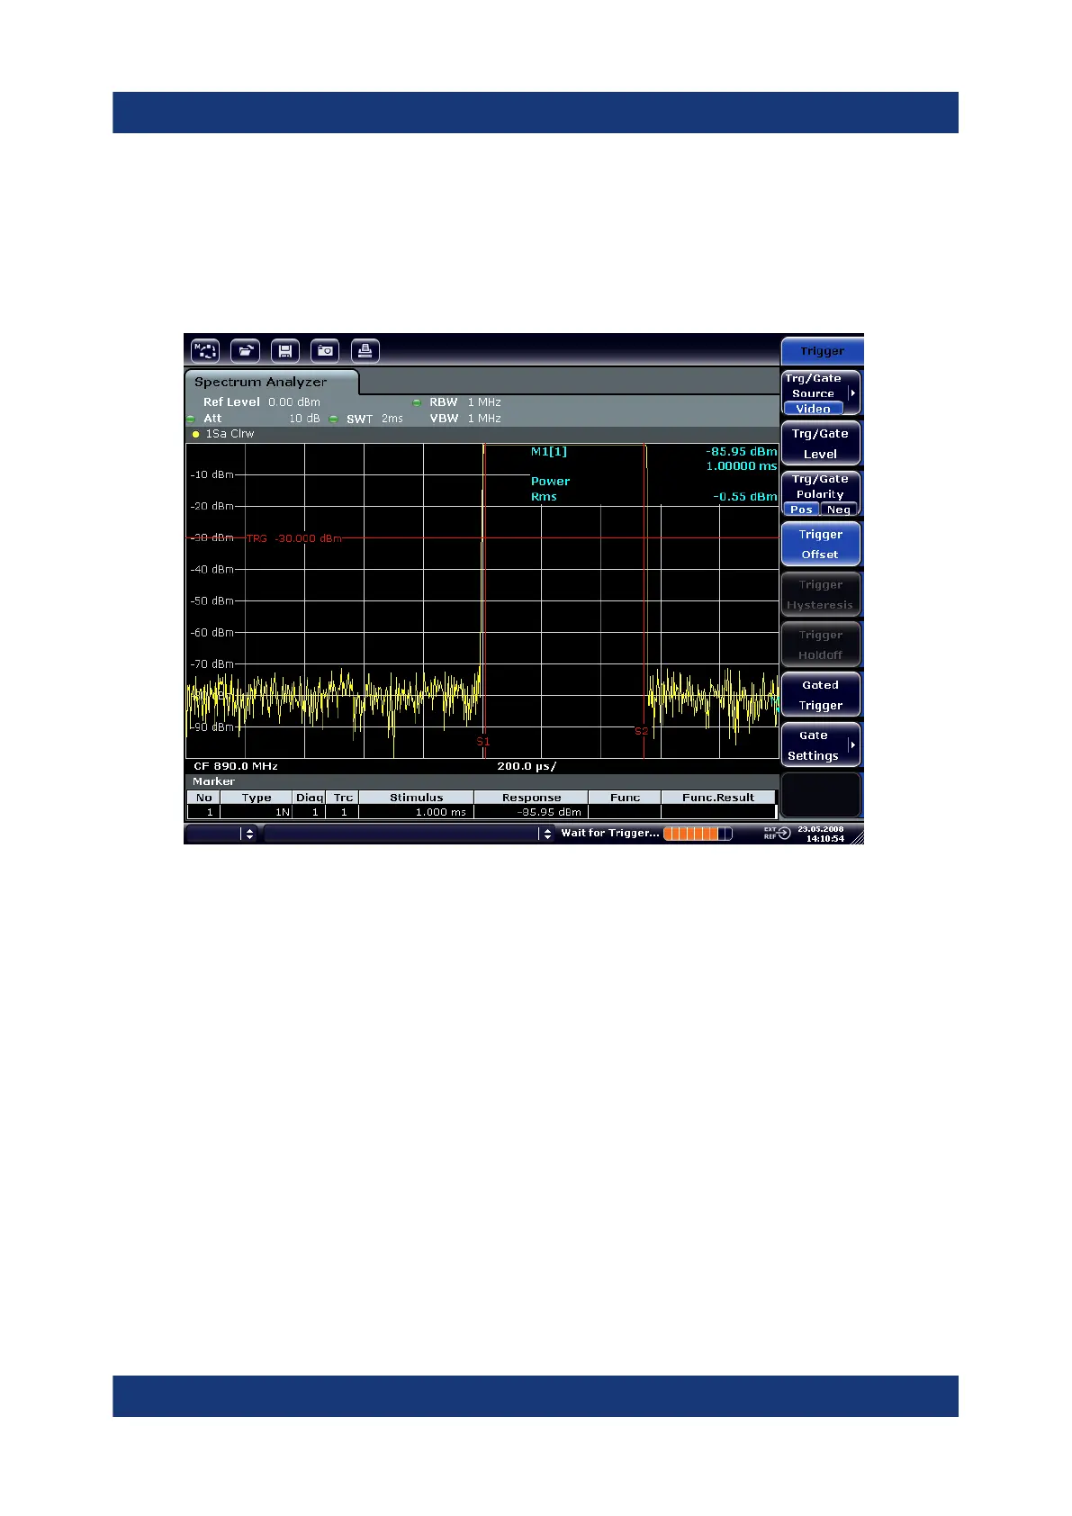Click the RBW 1 MHz setting
Viewport: 1072px width, 1516px height.
465,402
